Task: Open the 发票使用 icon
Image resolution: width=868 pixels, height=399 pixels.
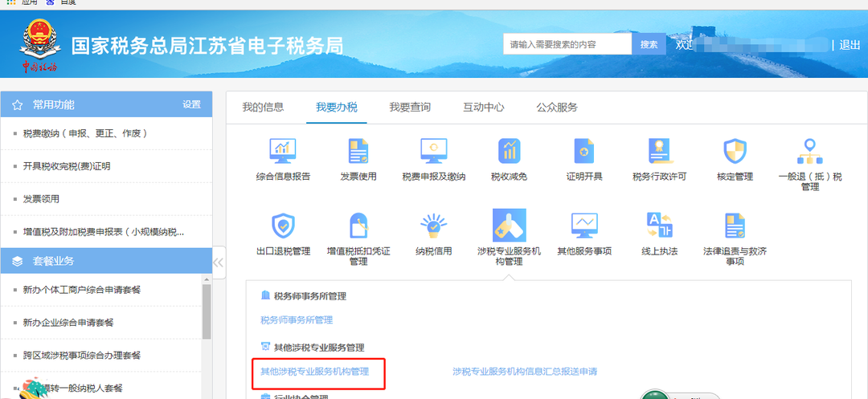Action: coord(358,151)
